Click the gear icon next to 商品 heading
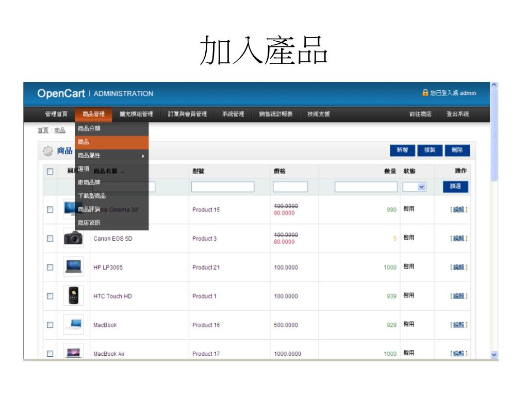This screenshot has height=396, width=528. pyautogui.click(x=48, y=151)
